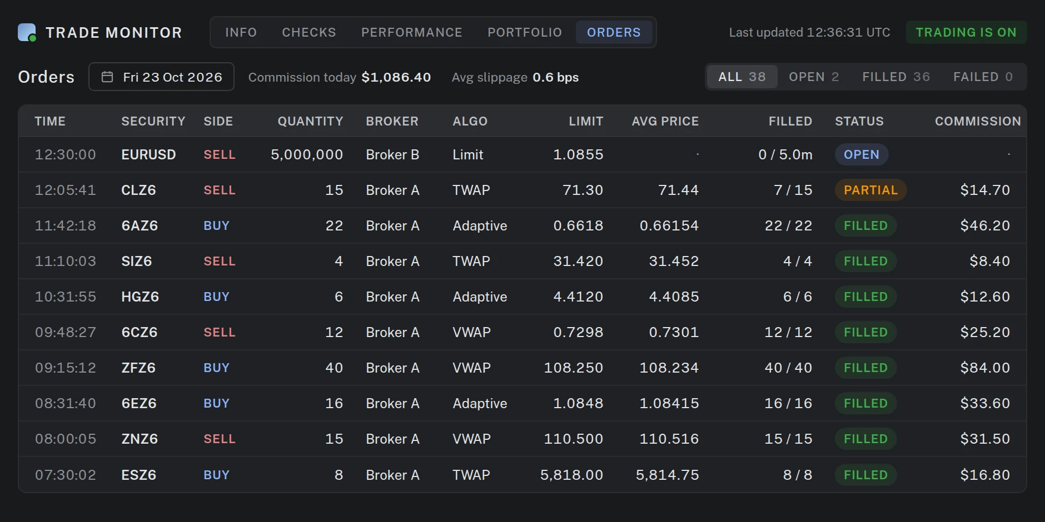Click the 7 / 15 filled value for CLZ6
This screenshot has height=522, width=1045.
(x=793, y=190)
